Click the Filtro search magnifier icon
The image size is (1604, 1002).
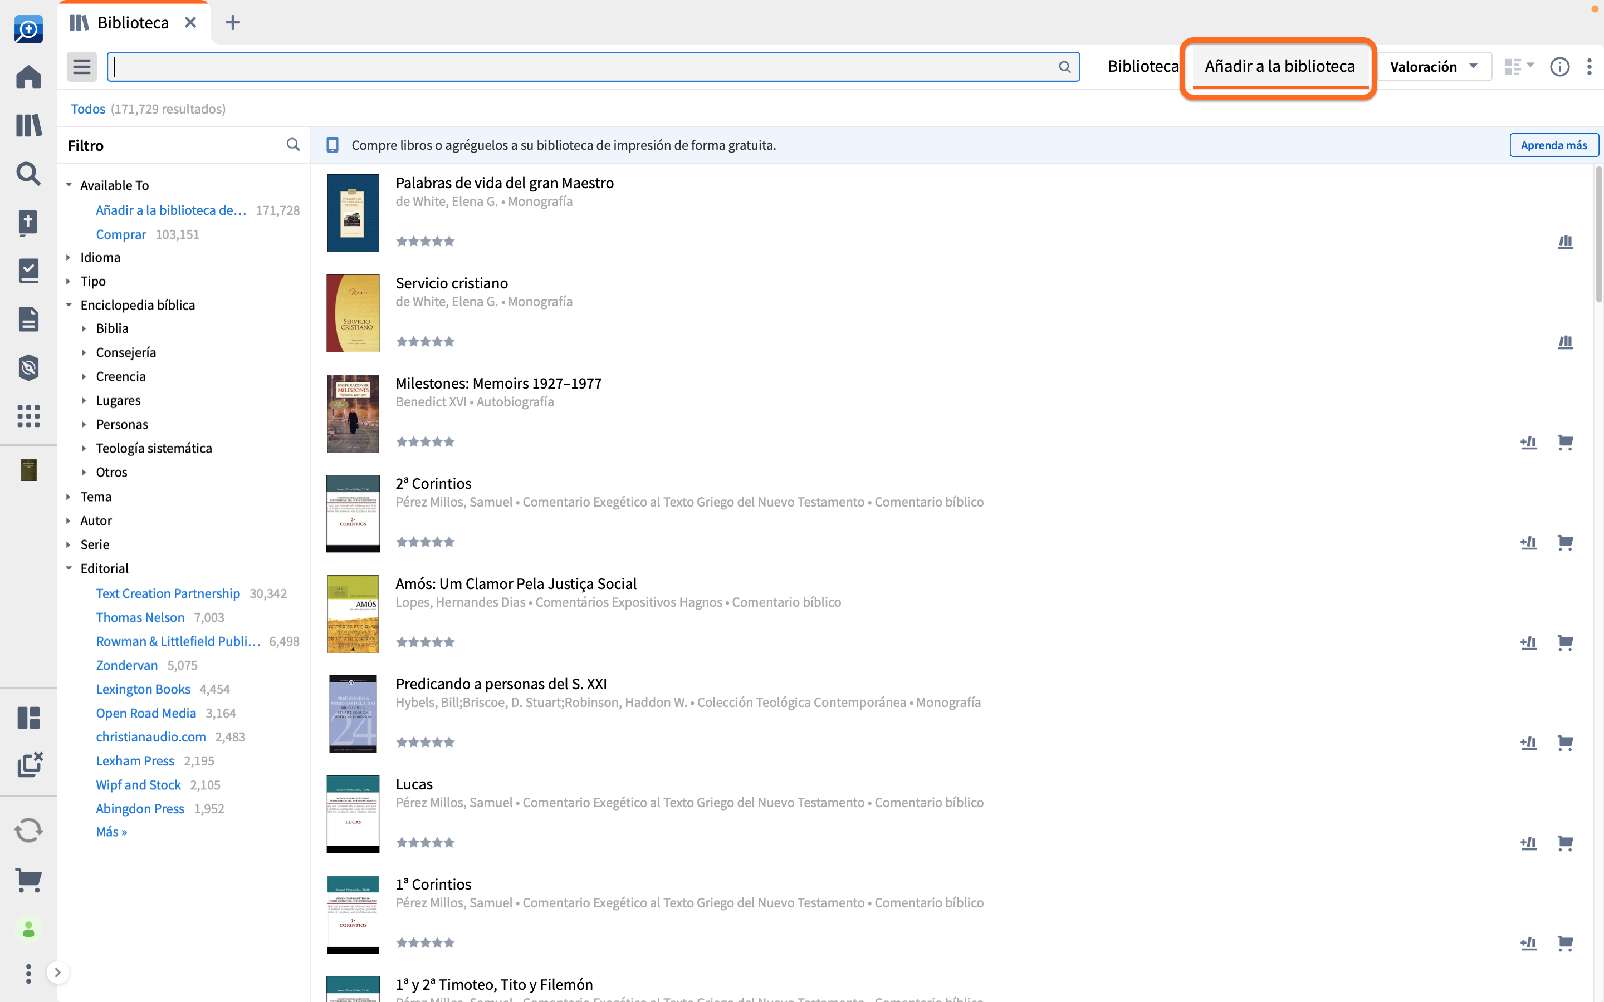[x=292, y=145]
